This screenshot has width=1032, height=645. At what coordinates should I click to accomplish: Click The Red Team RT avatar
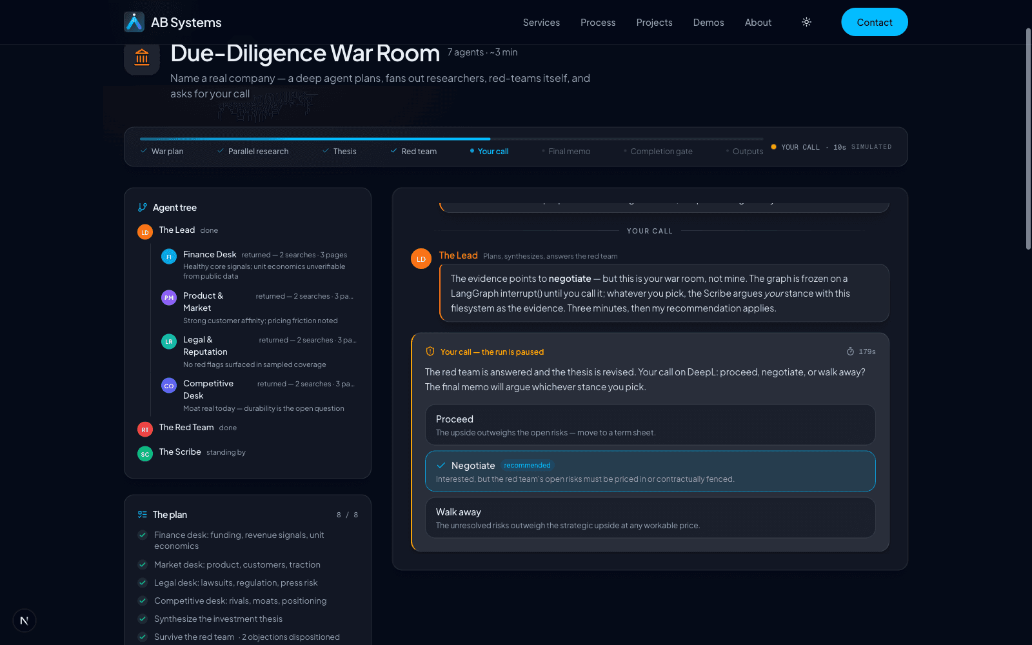(x=145, y=430)
